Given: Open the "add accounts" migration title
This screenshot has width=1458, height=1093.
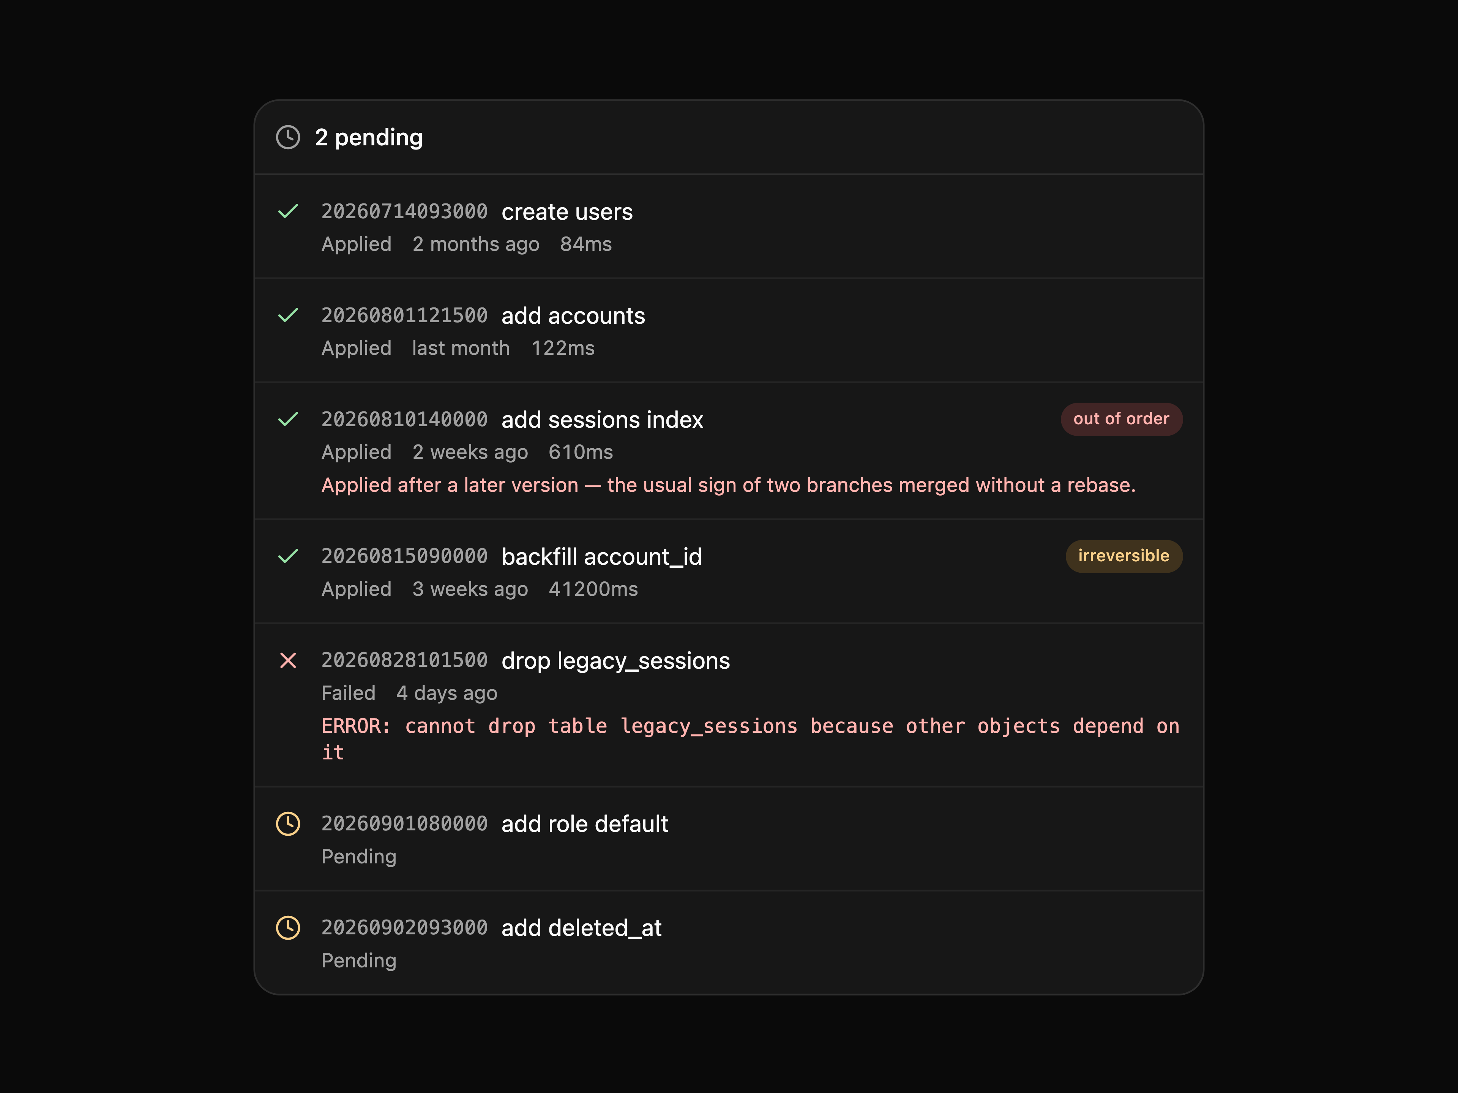Looking at the screenshot, I should coord(573,316).
